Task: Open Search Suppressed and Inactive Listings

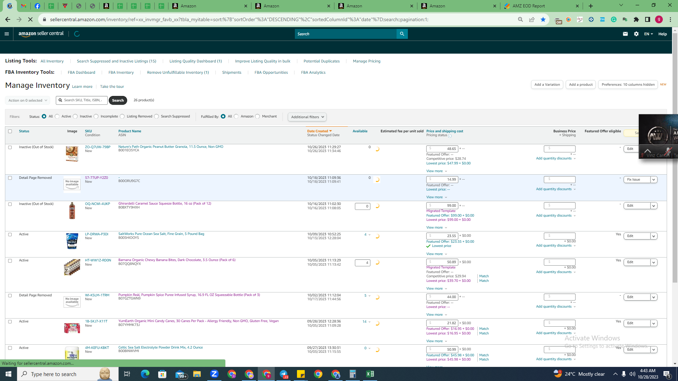Action: point(117,61)
